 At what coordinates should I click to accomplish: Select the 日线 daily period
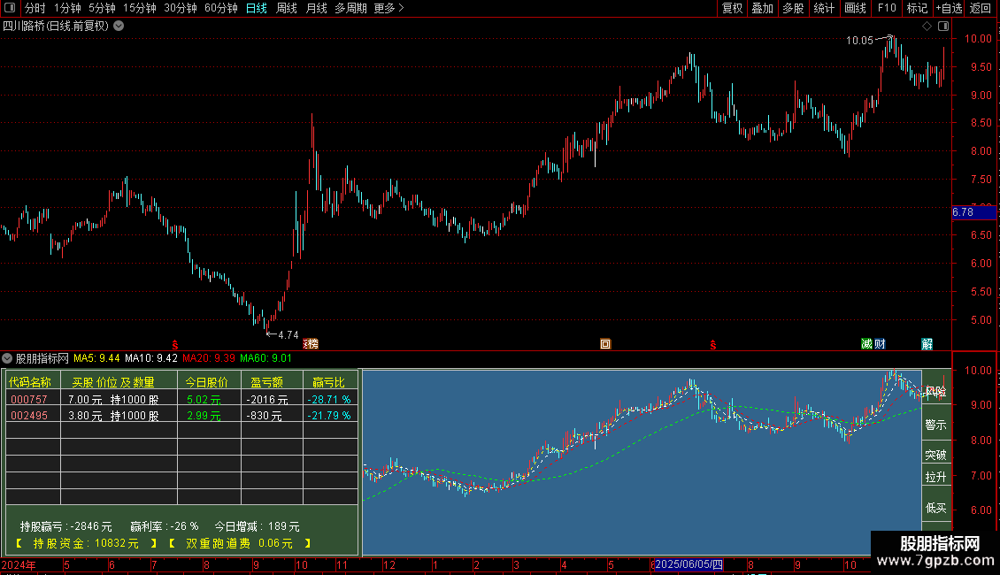click(257, 8)
